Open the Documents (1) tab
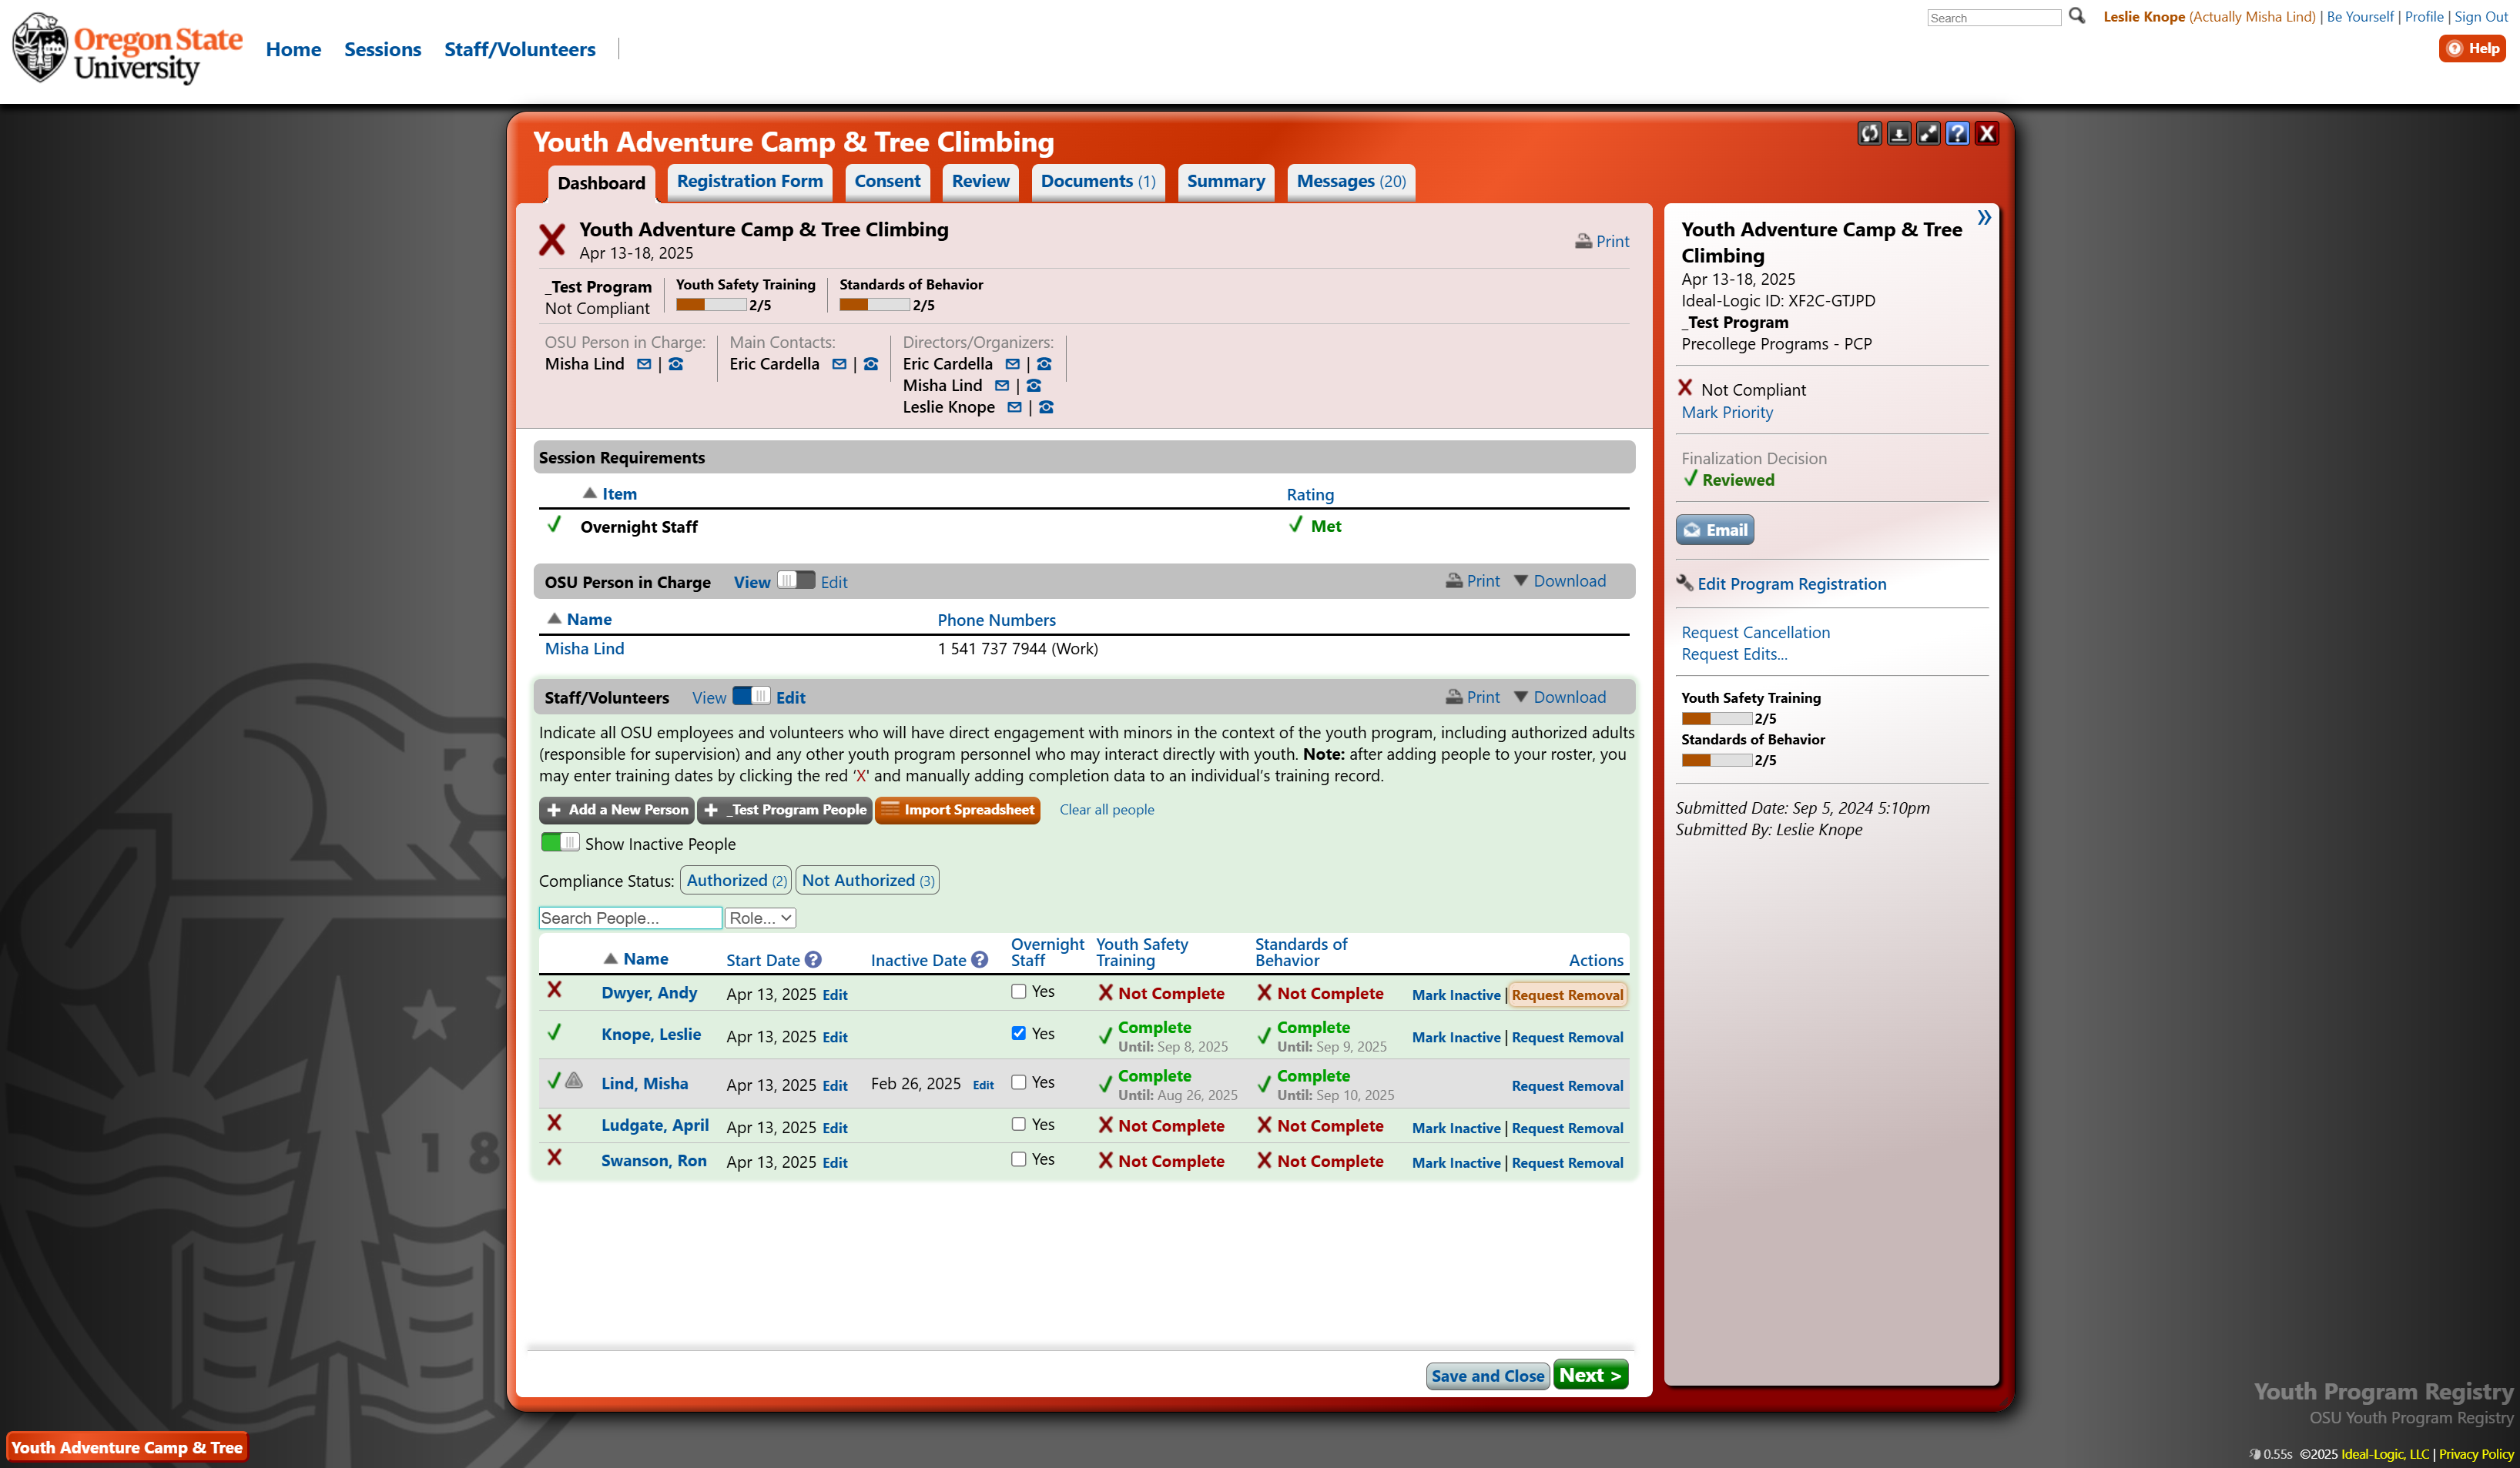2520x1468 pixels. (1098, 182)
